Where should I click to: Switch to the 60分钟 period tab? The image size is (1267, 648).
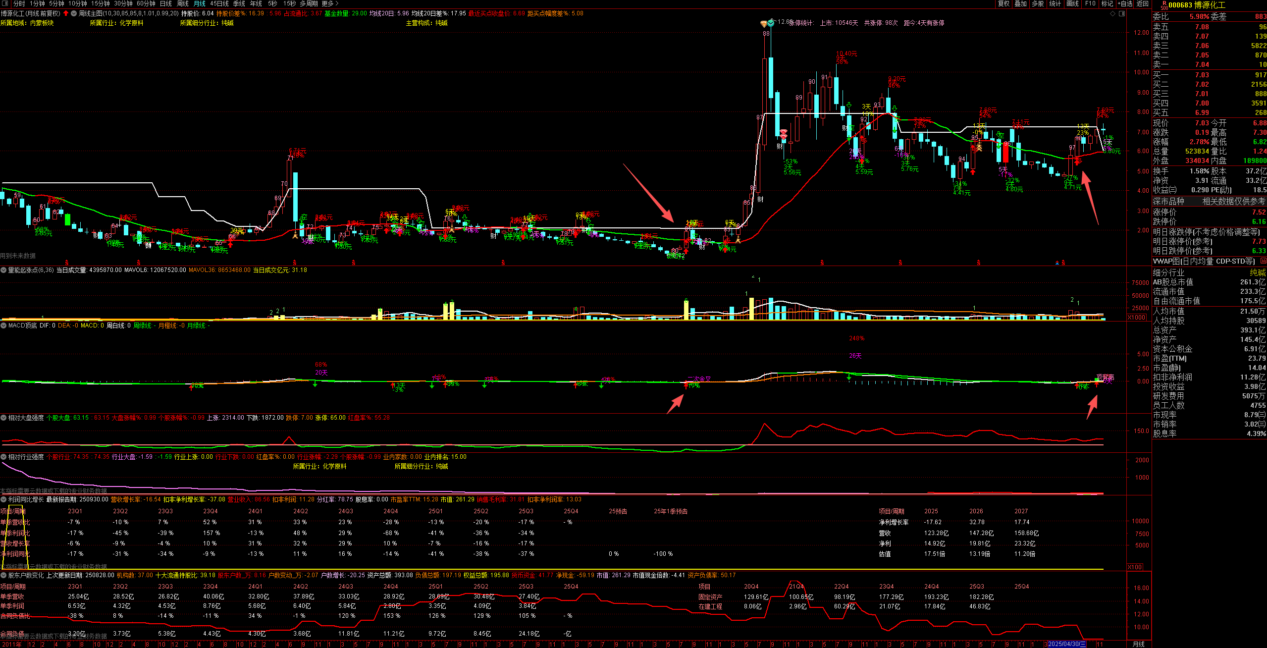[x=146, y=3]
